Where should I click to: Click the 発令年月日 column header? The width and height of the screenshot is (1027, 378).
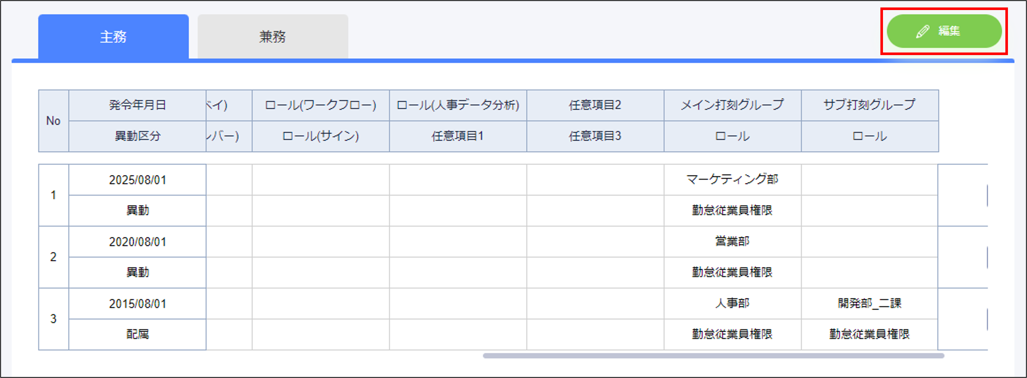137,105
